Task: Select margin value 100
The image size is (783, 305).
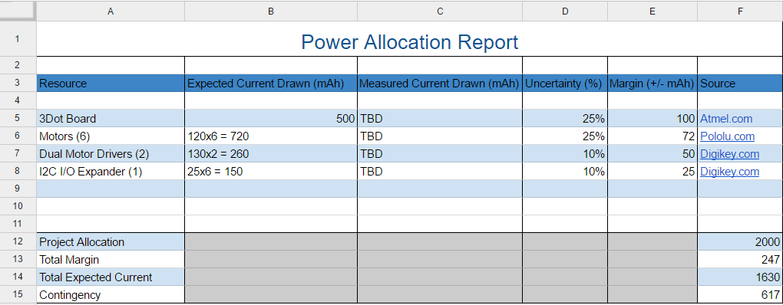Action: pos(652,119)
